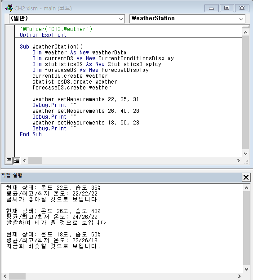Open the WeatherStation procedure dropdown
Screen dimensions: 253x280
click(x=187, y=19)
